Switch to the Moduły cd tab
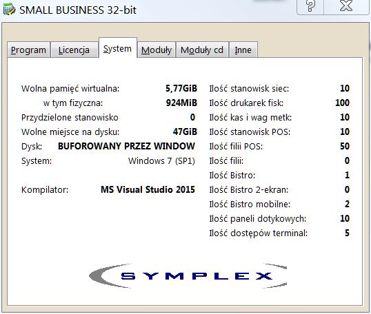The width and height of the screenshot is (371, 314). point(202,50)
